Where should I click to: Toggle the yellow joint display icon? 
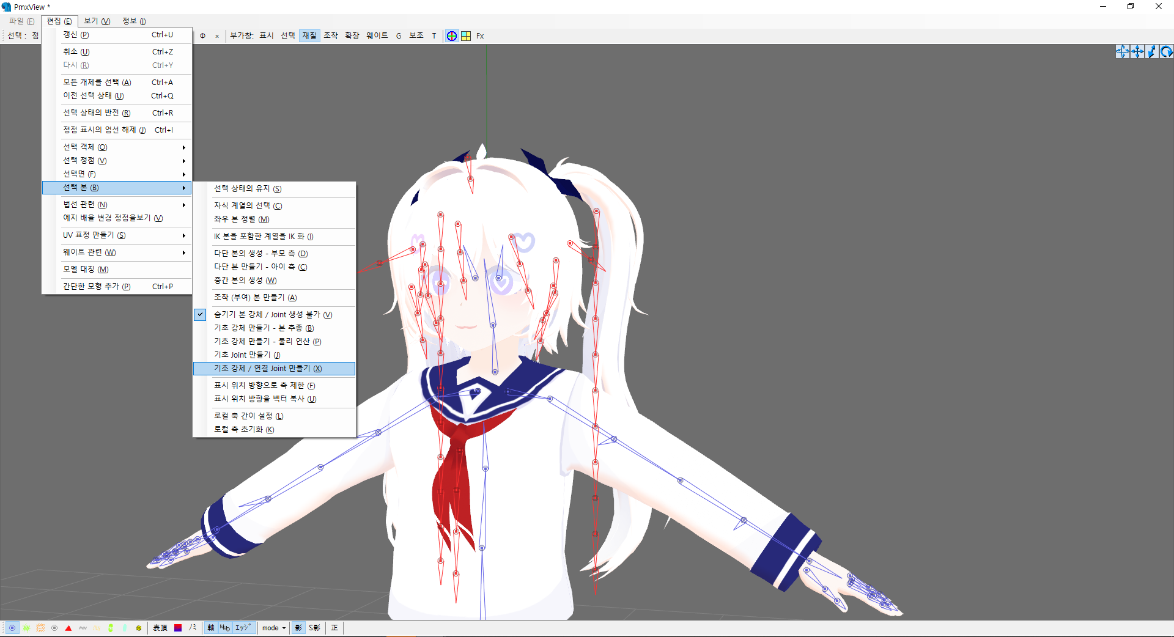[139, 628]
